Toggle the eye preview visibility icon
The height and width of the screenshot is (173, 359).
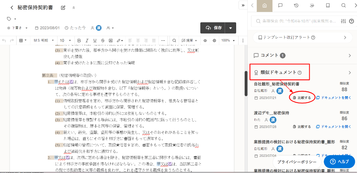tap(205, 41)
